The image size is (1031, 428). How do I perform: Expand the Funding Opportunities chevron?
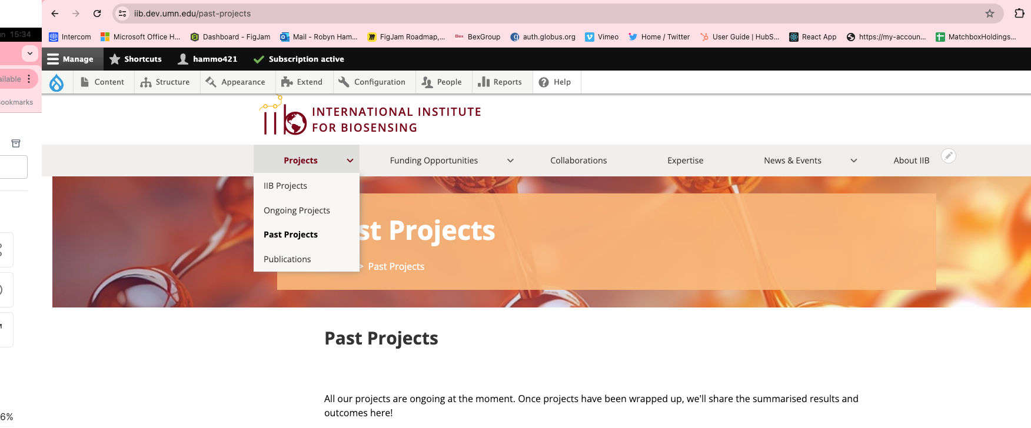coord(510,160)
